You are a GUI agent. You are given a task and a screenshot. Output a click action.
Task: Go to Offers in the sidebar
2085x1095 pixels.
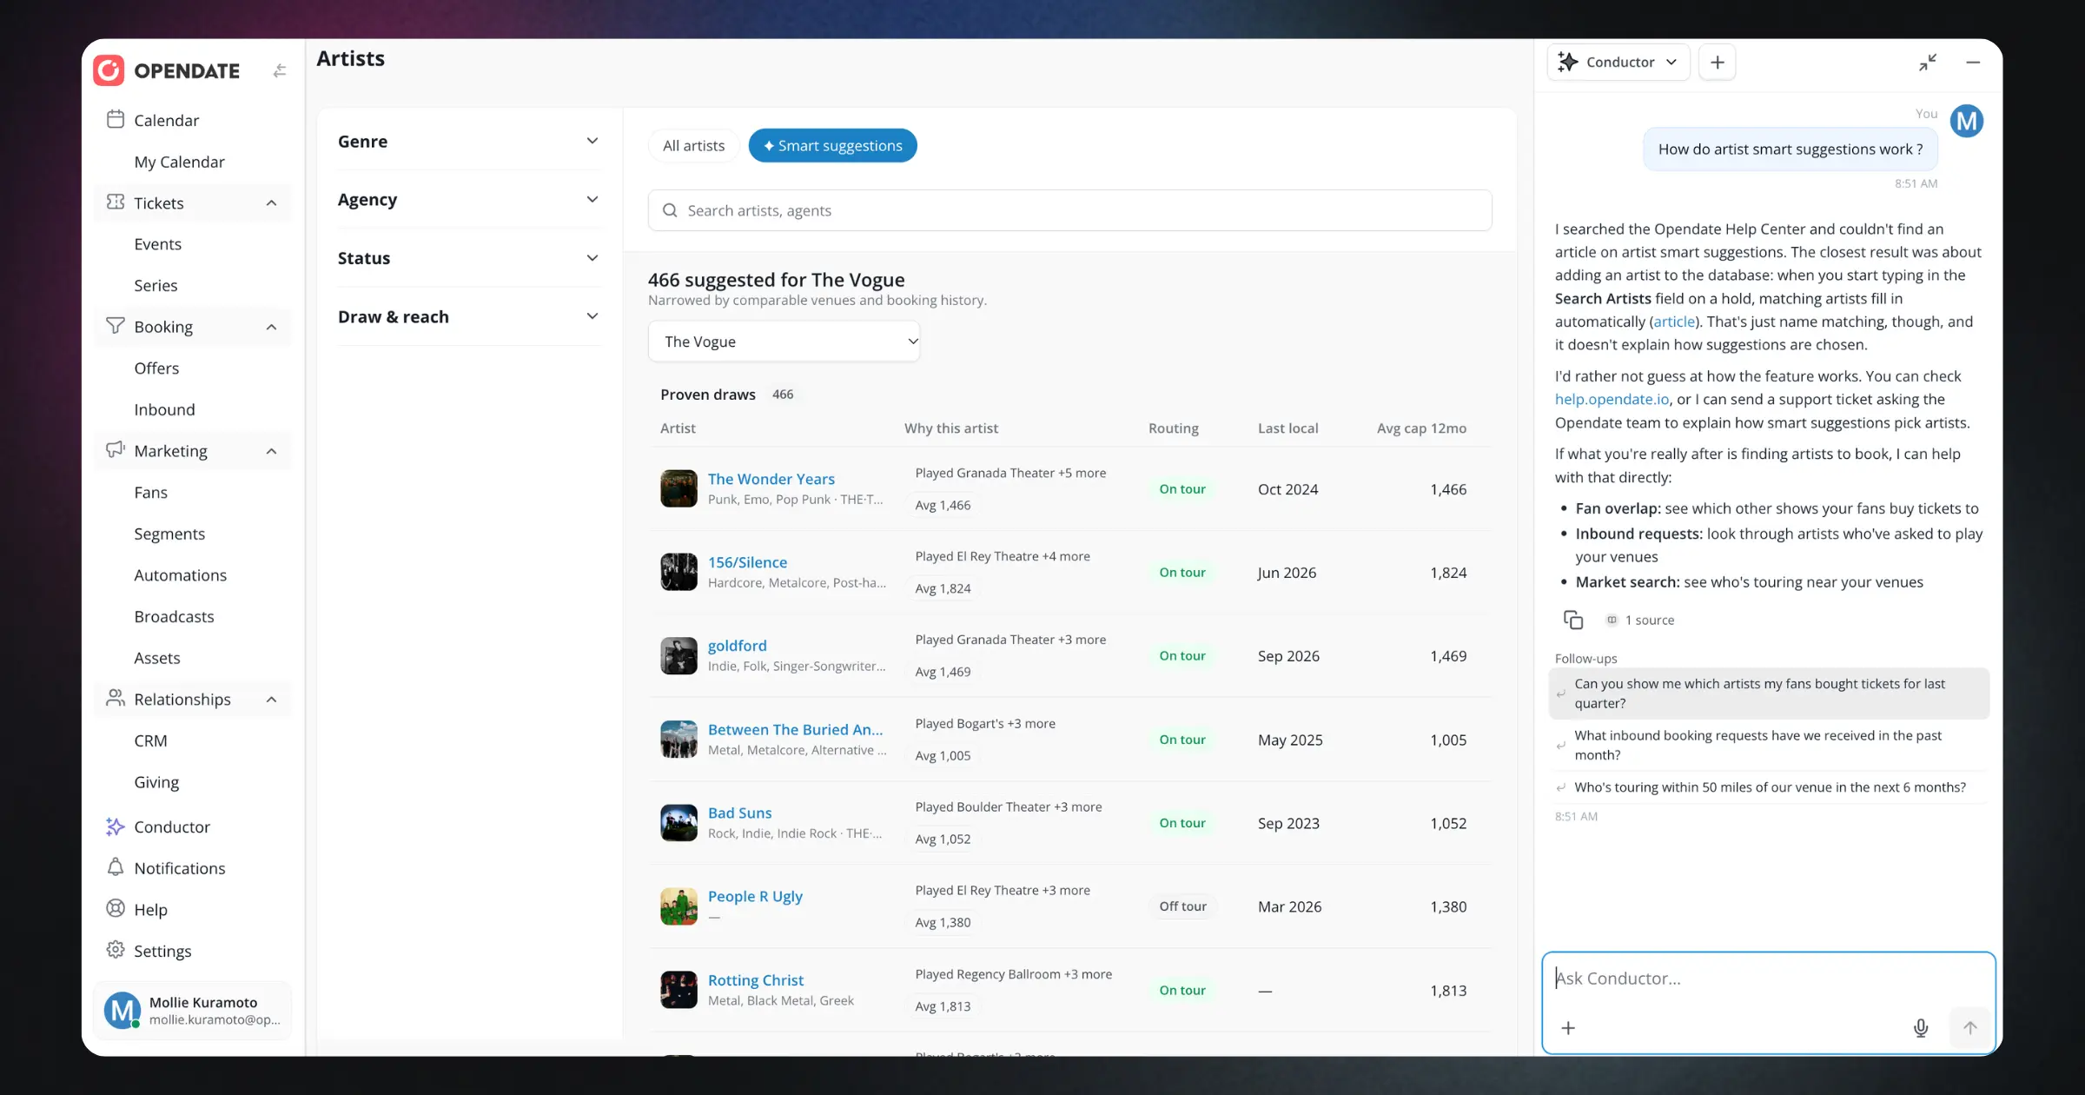point(156,368)
